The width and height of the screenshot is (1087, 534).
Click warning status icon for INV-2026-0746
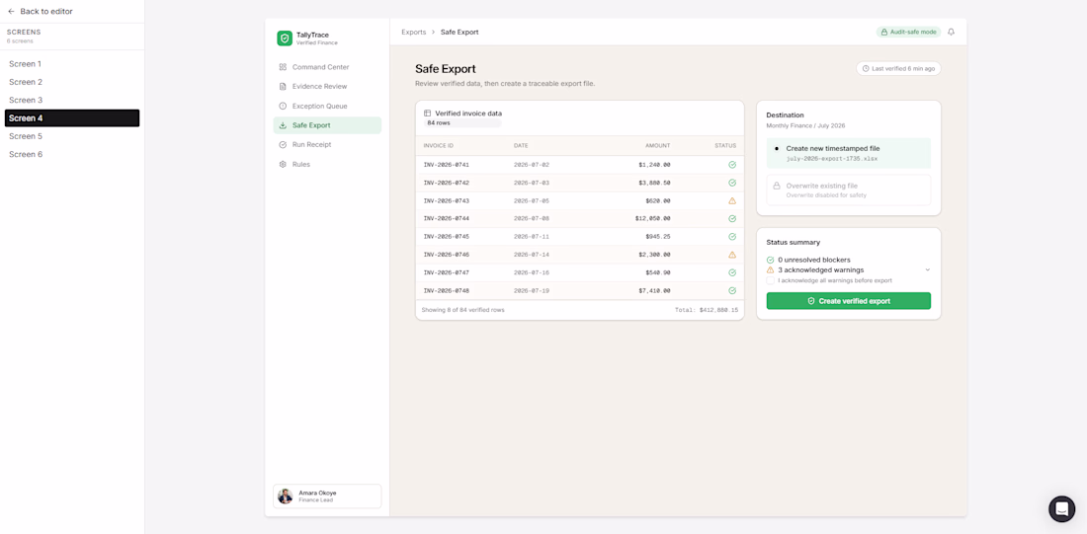[732, 255]
